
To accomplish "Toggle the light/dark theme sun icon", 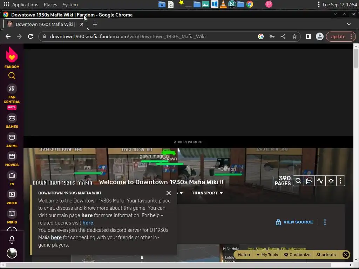I will click(x=331, y=181).
